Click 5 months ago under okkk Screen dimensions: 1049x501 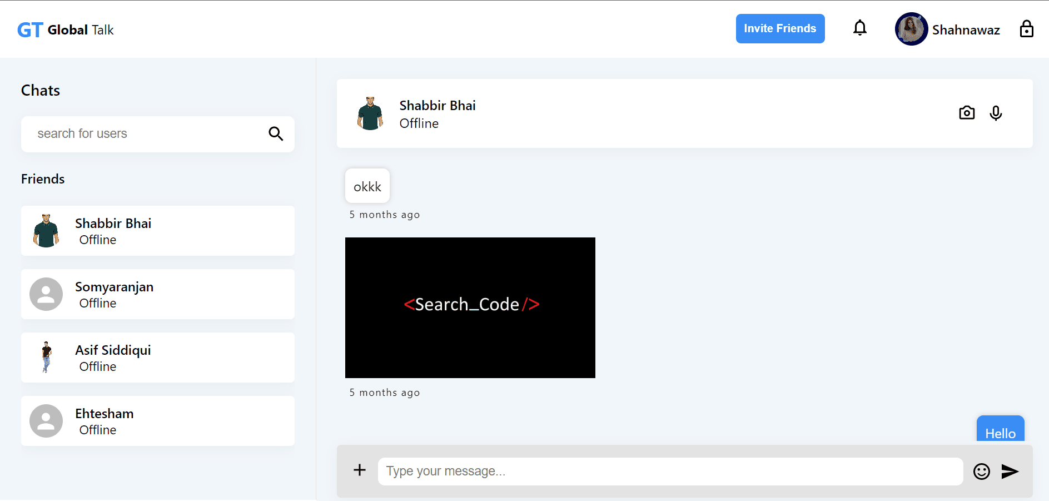385,215
